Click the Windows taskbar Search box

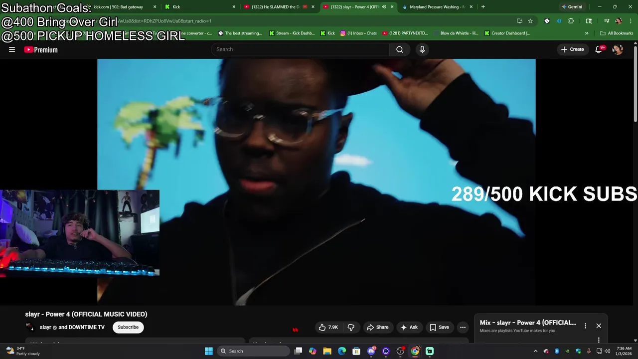(254, 351)
